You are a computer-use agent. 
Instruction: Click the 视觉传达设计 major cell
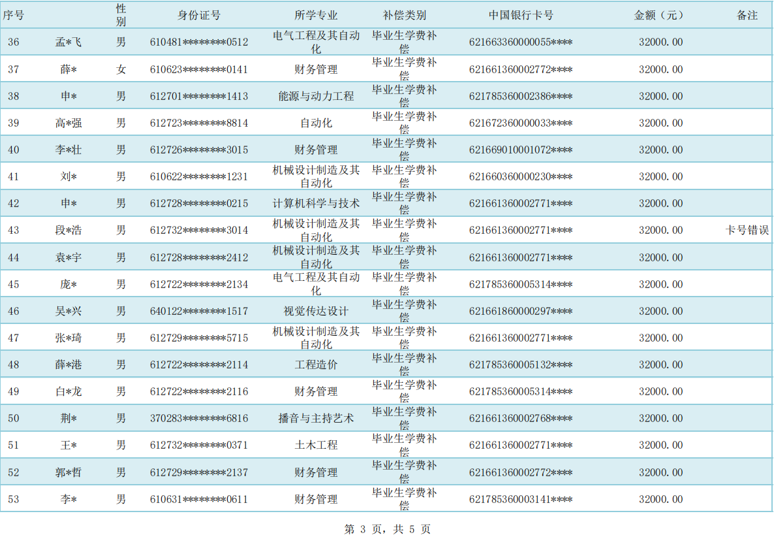pyautogui.click(x=316, y=311)
